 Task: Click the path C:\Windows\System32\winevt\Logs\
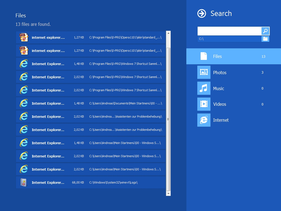tap(113, 182)
